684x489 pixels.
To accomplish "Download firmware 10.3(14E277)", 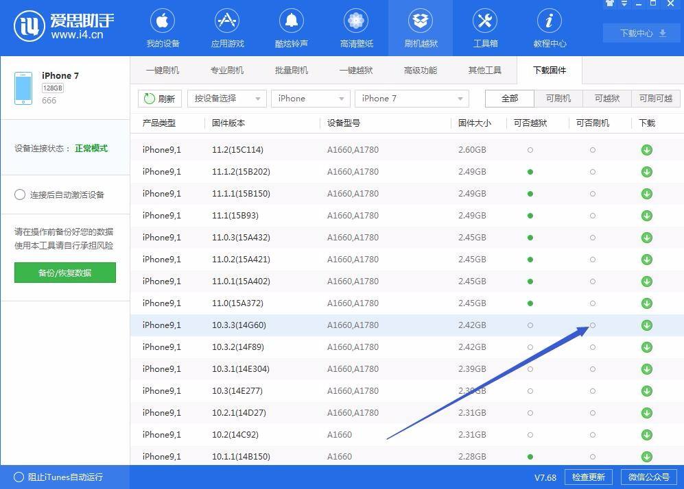I will (x=646, y=390).
